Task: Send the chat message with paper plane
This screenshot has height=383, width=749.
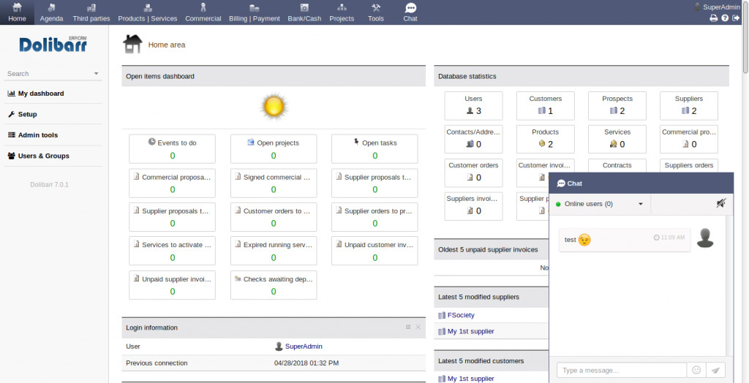Action: point(716,371)
